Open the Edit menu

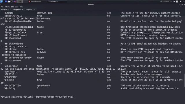pos(12,7)
